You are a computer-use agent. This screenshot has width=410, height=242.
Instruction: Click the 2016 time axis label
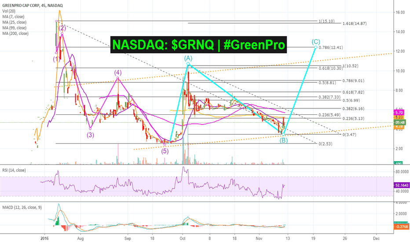click(x=45, y=238)
